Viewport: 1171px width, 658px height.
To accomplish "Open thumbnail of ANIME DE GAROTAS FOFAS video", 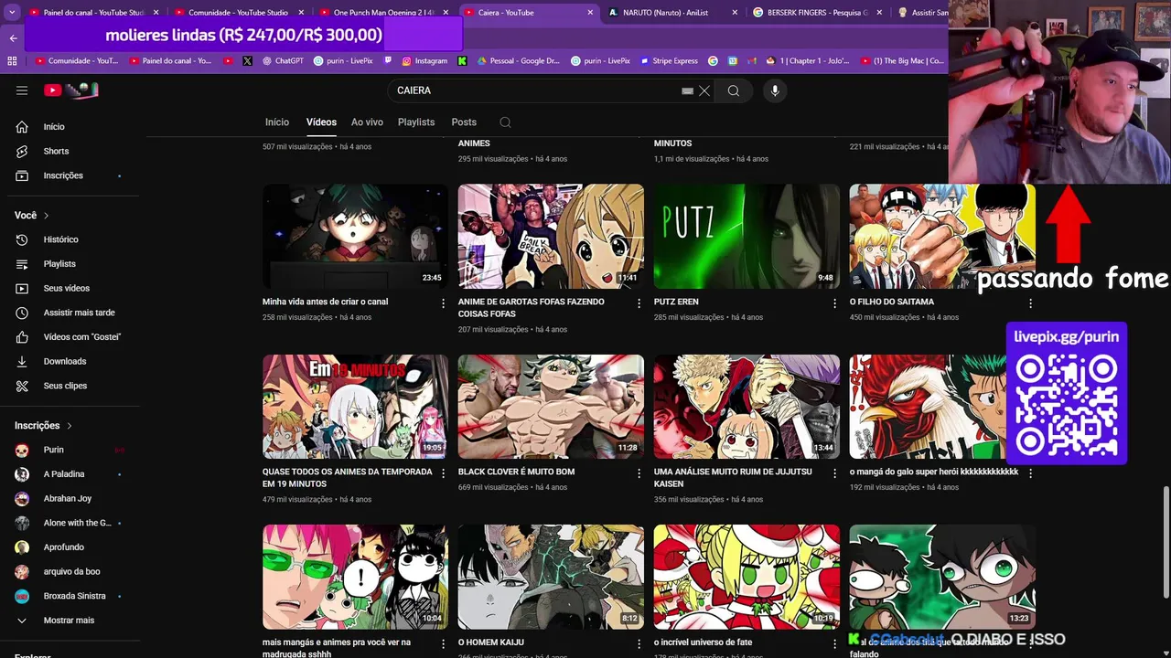I will (551, 237).
